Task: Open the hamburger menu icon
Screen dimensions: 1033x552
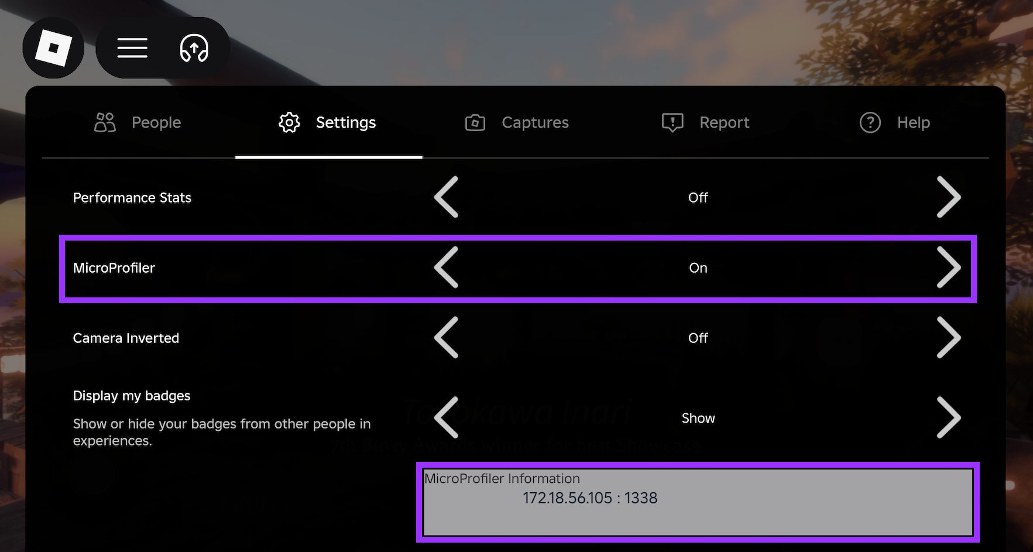Action: pos(132,48)
